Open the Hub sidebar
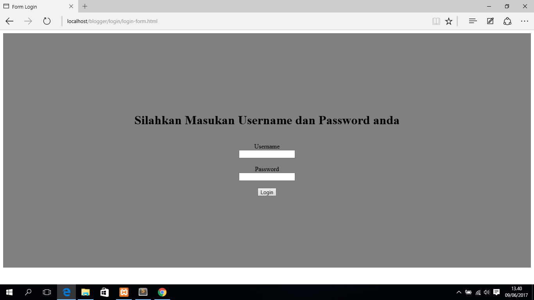This screenshot has height=300, width=534. point(473,21)
